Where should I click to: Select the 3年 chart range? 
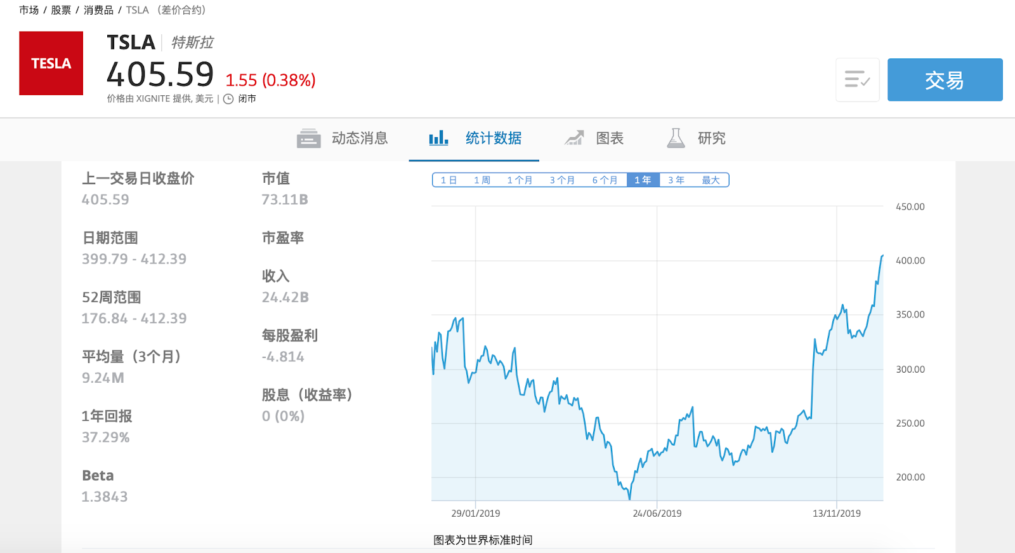(676, 180)
